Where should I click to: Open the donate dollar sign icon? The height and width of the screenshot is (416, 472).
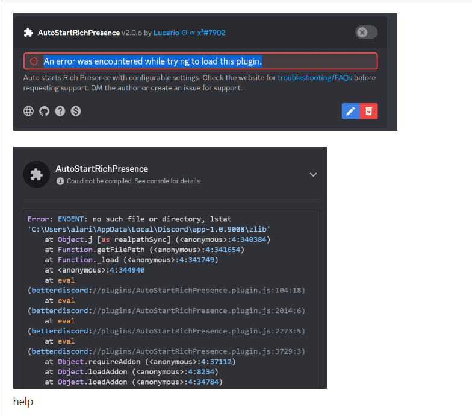76,111
